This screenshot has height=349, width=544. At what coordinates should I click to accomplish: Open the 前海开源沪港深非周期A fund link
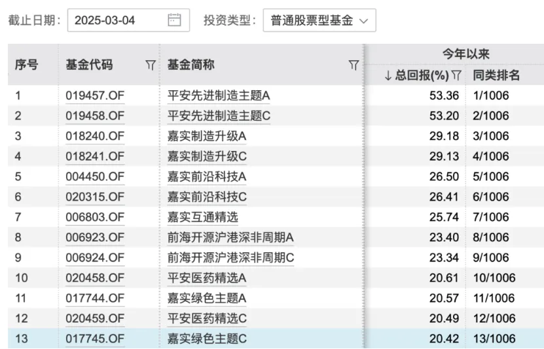pos(230,237)
